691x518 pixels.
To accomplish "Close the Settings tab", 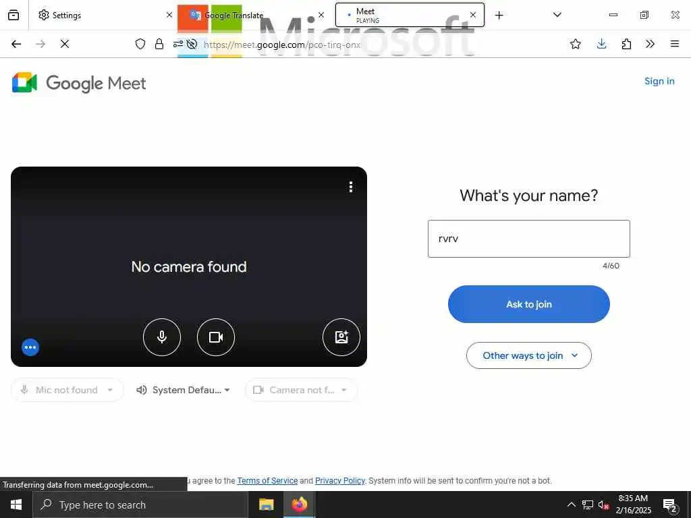I will pos(169,15).
